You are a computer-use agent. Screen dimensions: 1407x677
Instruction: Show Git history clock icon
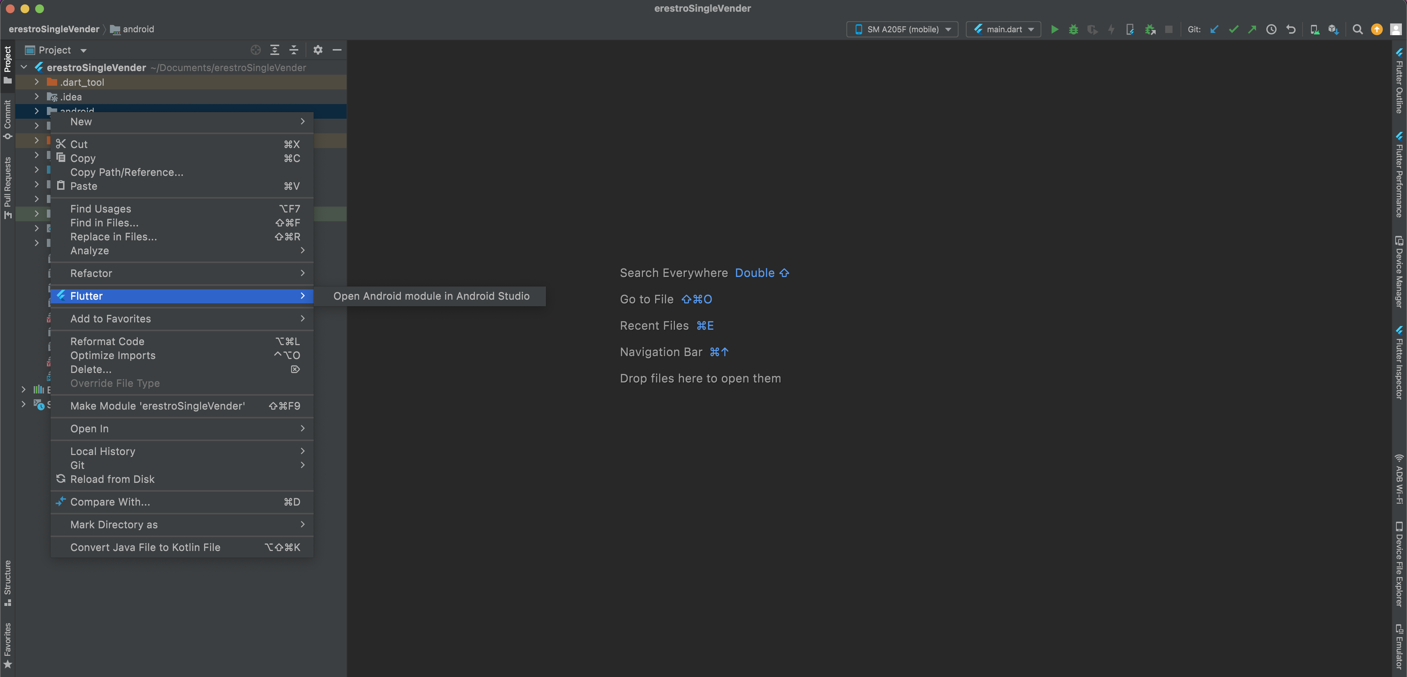click(x=1271, y=29)
